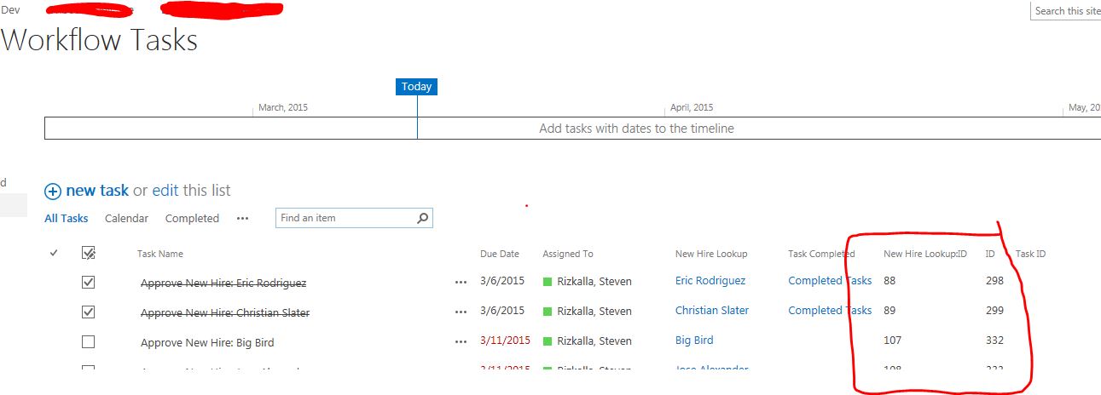
Task: Toggle the select-all checkbox in header
Action: [88, 253]
